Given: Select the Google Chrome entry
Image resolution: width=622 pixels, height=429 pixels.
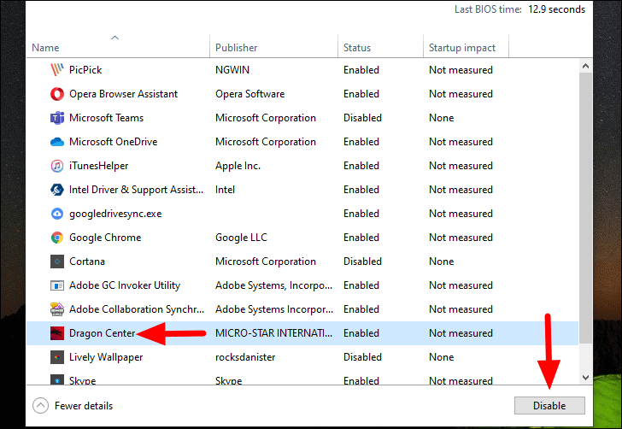Looking at the screenshot, I should [105, 238].
